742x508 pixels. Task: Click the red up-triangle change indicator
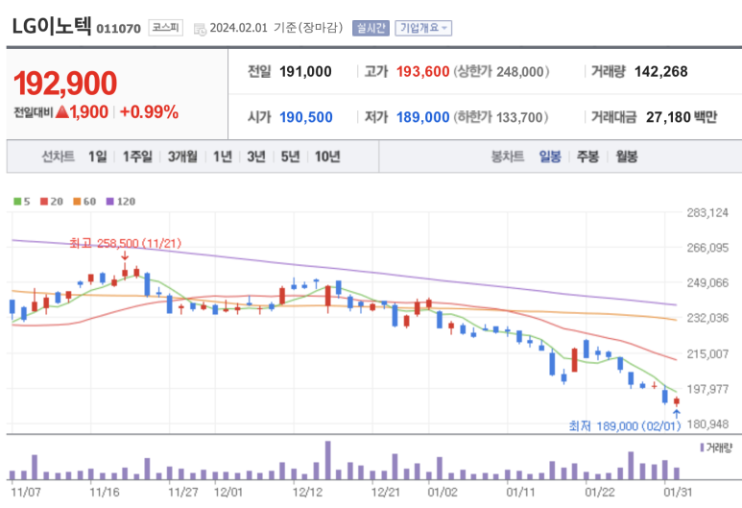point(62,112)
